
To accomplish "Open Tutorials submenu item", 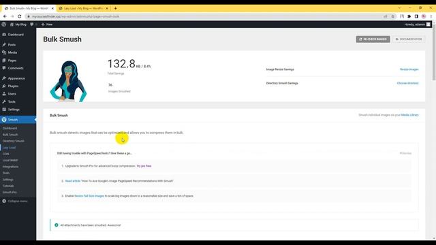I will pyautogui.click(x=8, y=186).
